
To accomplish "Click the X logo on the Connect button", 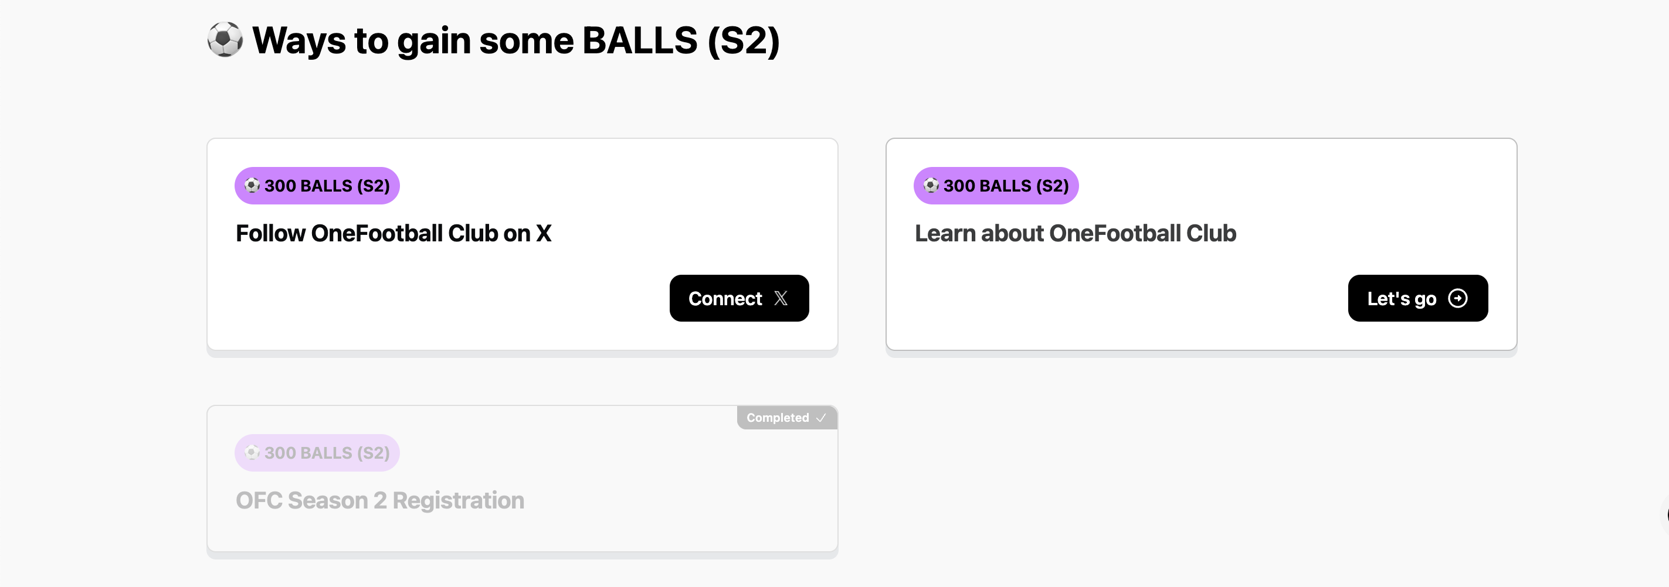I will click(x=781, y=298).
